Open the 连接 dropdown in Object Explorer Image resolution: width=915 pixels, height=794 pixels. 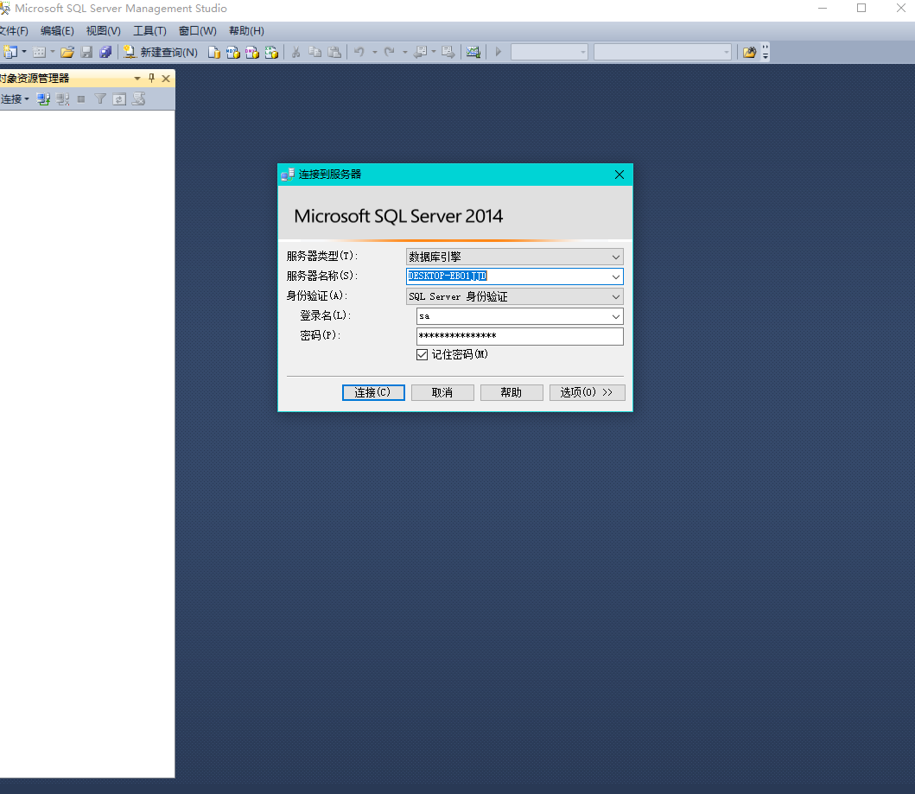[16, 99]
